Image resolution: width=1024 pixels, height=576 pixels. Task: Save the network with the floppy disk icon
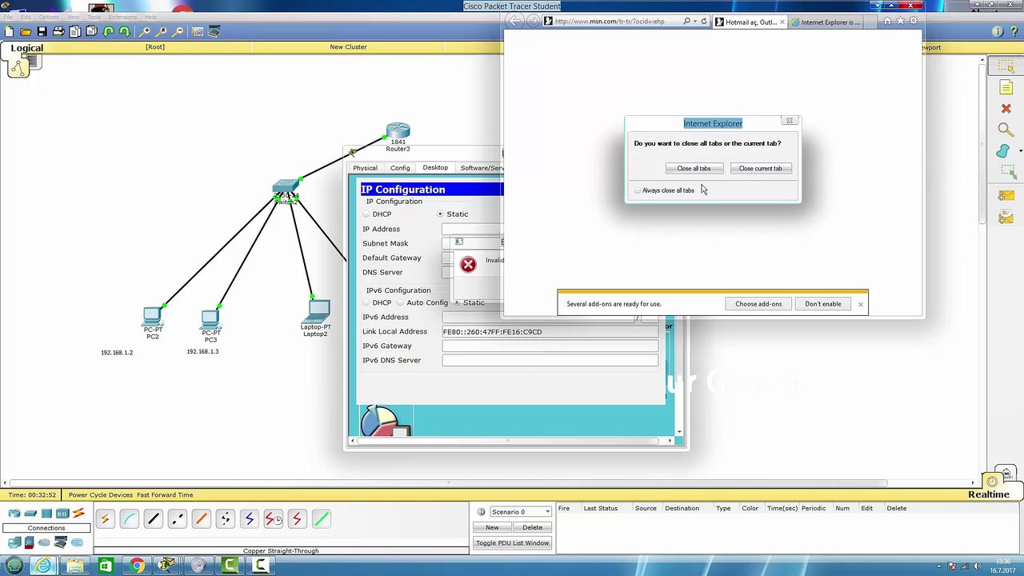pos(42,31)
